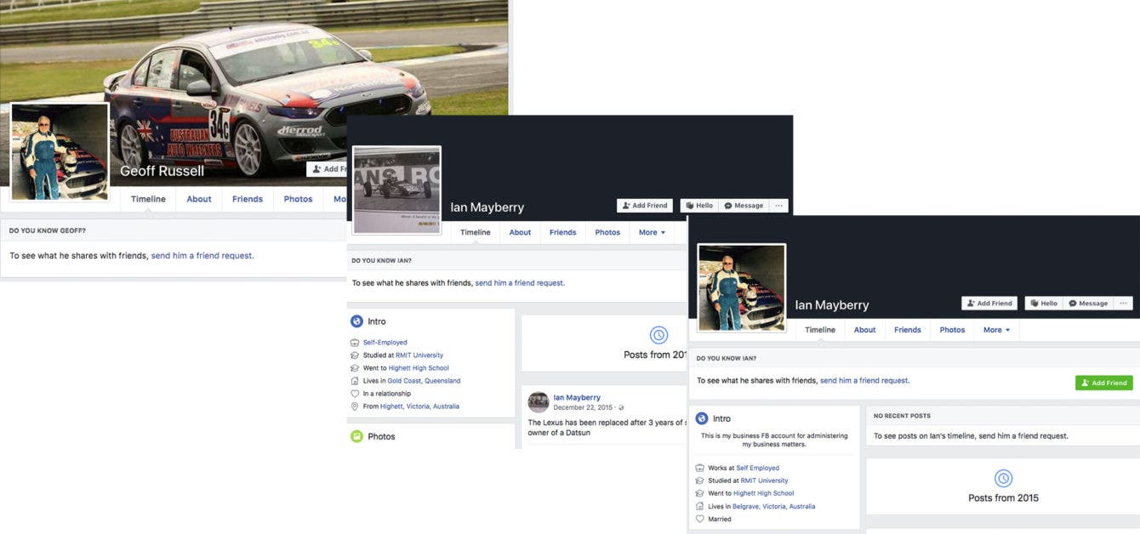The image size is (1140, 534).
Task: Open the Highett, Victoria, Australia hometown link
Action: 419,406
